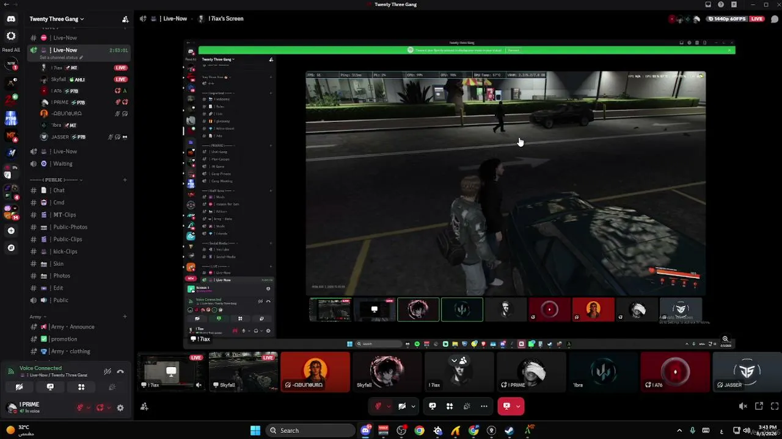Stop watching stream red button
Viewport: 782px width, 439px height.
click(x=506, y=406)
